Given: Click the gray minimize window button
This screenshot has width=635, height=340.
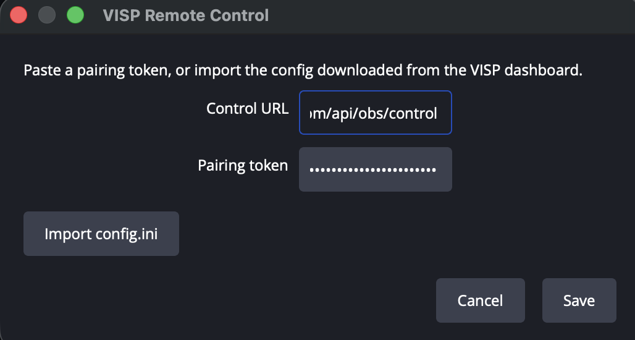Looking at the screenshot, I should coord(47,15).
